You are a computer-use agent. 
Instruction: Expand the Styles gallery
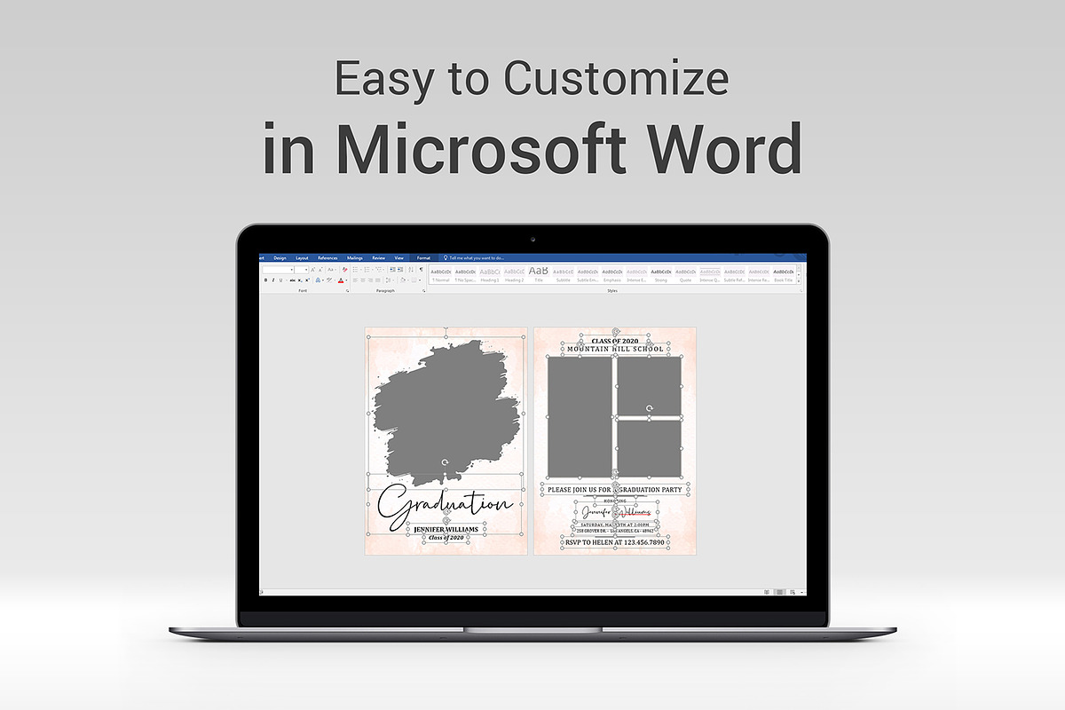pyautogui.click(x=800, y=281)
